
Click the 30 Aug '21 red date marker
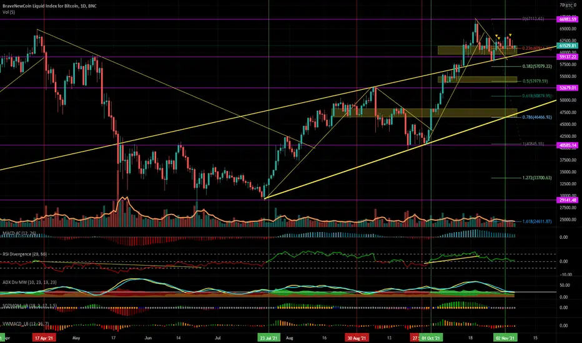tap(357, 338)
